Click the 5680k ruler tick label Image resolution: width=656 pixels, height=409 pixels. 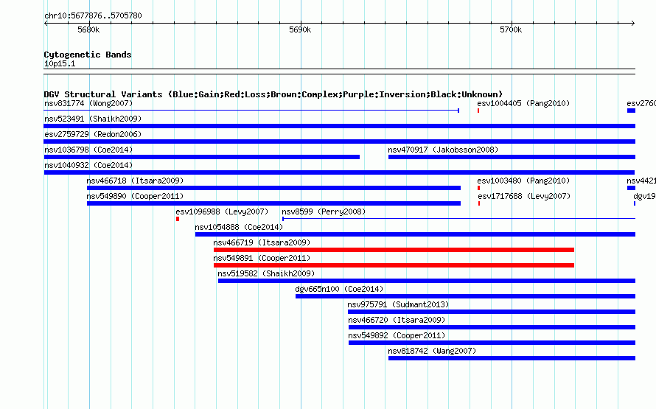(88, 29)
